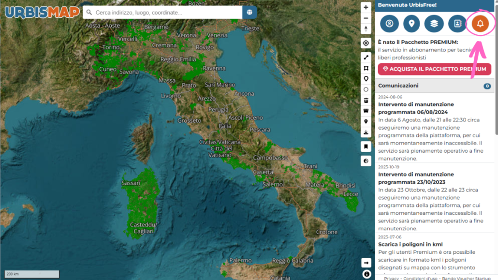Zoom out of the map

point(366,18)
